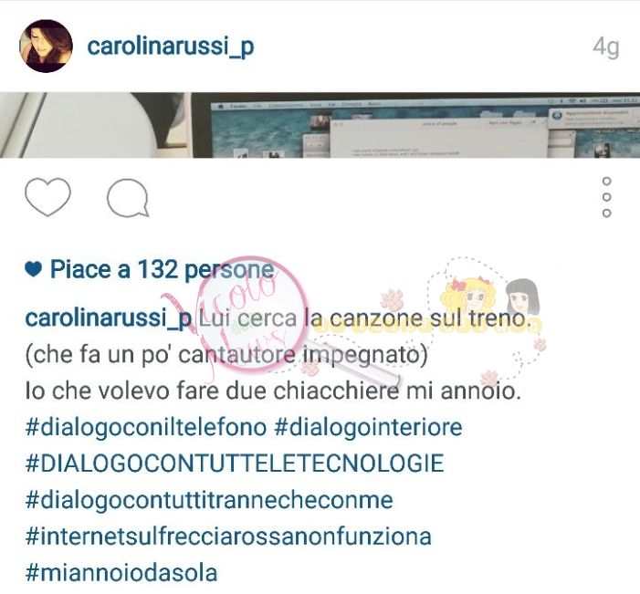Open hashtag #DIALOGOCONTUTTELETECNOLOGIE

coord(235,464)
